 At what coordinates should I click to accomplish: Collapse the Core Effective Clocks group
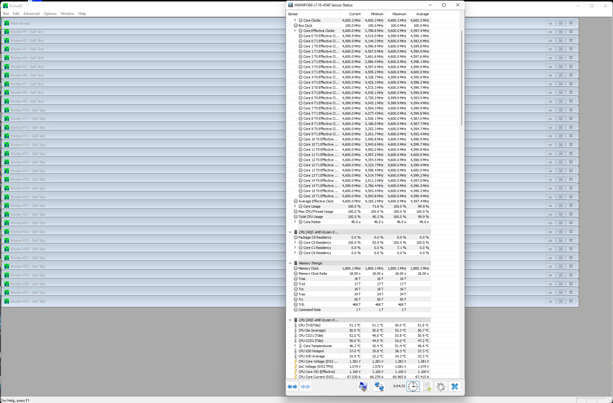(295, 31)
